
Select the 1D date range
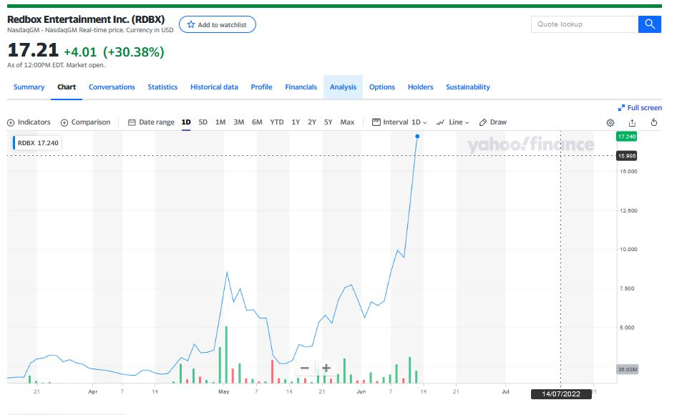coord(186,122)
